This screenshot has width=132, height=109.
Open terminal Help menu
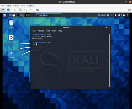(60, 31)
